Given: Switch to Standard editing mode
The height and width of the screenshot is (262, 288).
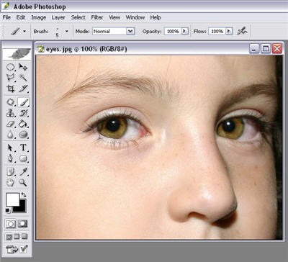Looking at the screenshot, I should click(11, 224).
